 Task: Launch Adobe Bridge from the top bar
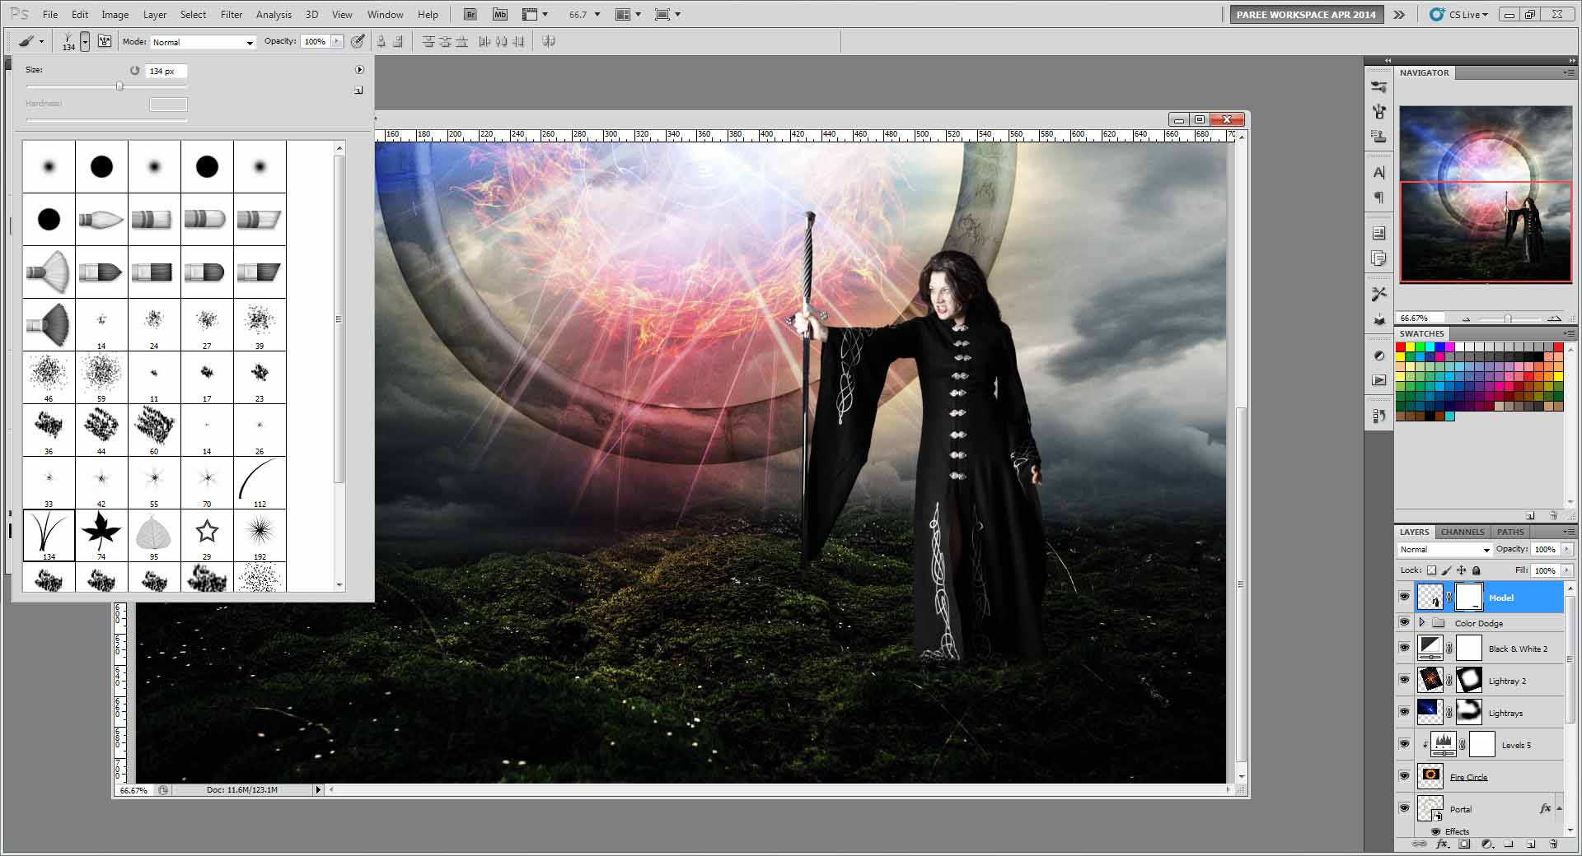pos(470,14)
